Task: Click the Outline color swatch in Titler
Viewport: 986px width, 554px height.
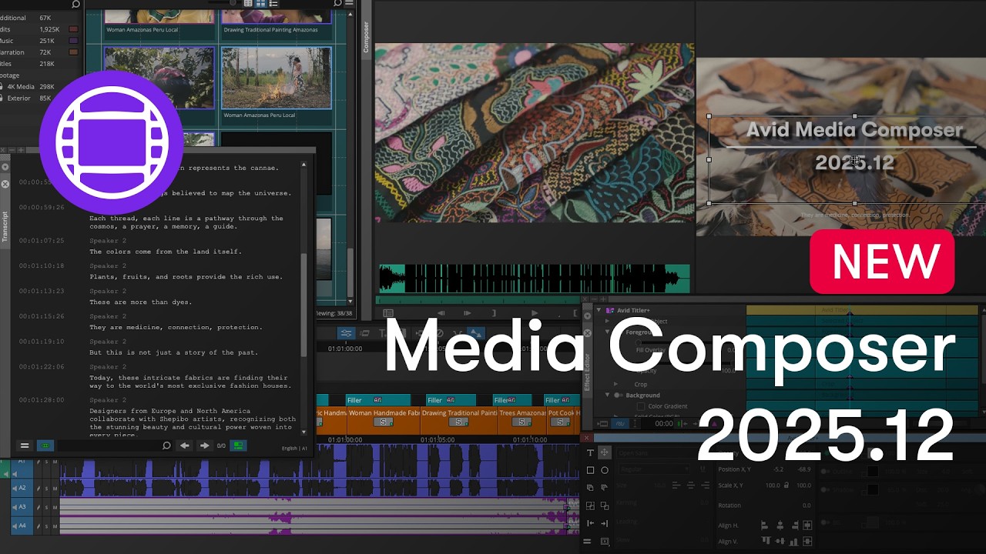Action: [x=873, y=472]
